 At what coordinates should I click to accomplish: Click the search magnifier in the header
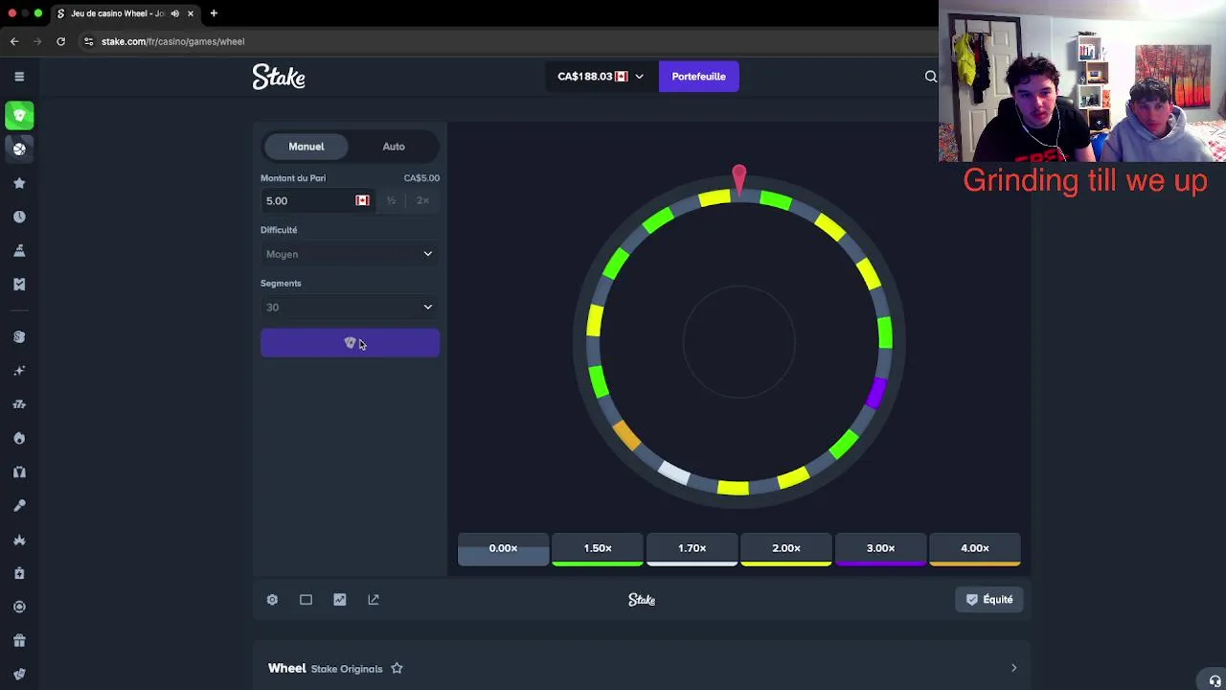[x=930, y=77]
